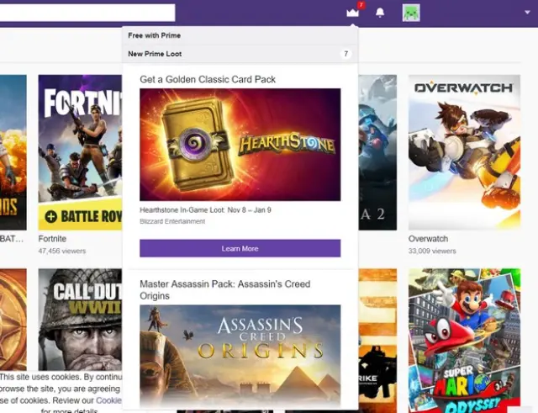Click into the search field
Viewport: 538px width, 413px height.
(x=87, y=13)
